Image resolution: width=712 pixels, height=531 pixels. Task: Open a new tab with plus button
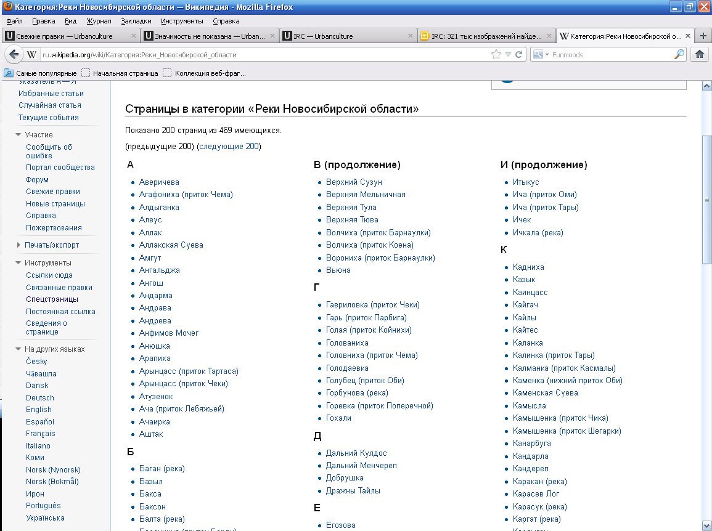(x=703, y=36)
